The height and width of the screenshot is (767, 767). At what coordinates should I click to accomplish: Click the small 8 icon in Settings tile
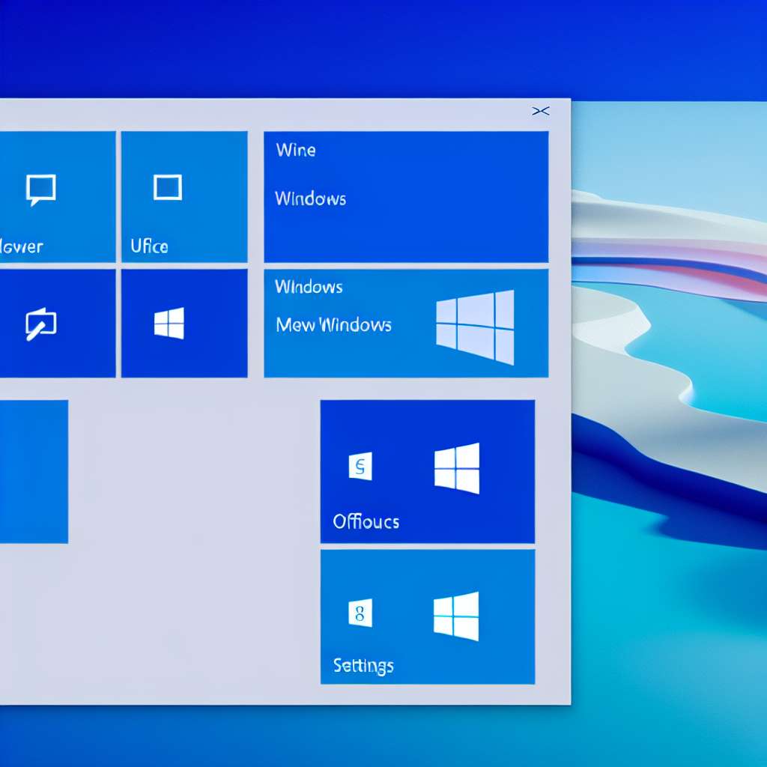click(360, 613)
